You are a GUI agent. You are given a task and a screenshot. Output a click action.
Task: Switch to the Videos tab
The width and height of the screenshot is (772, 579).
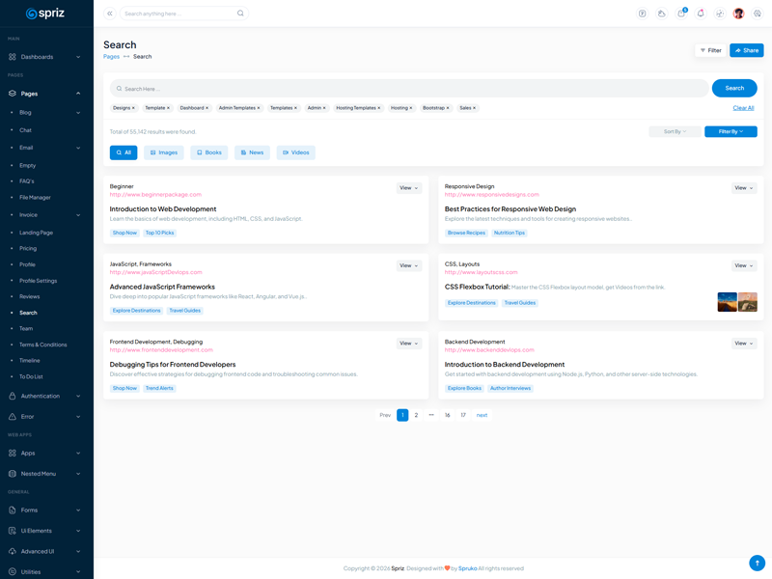pos(296,152)
